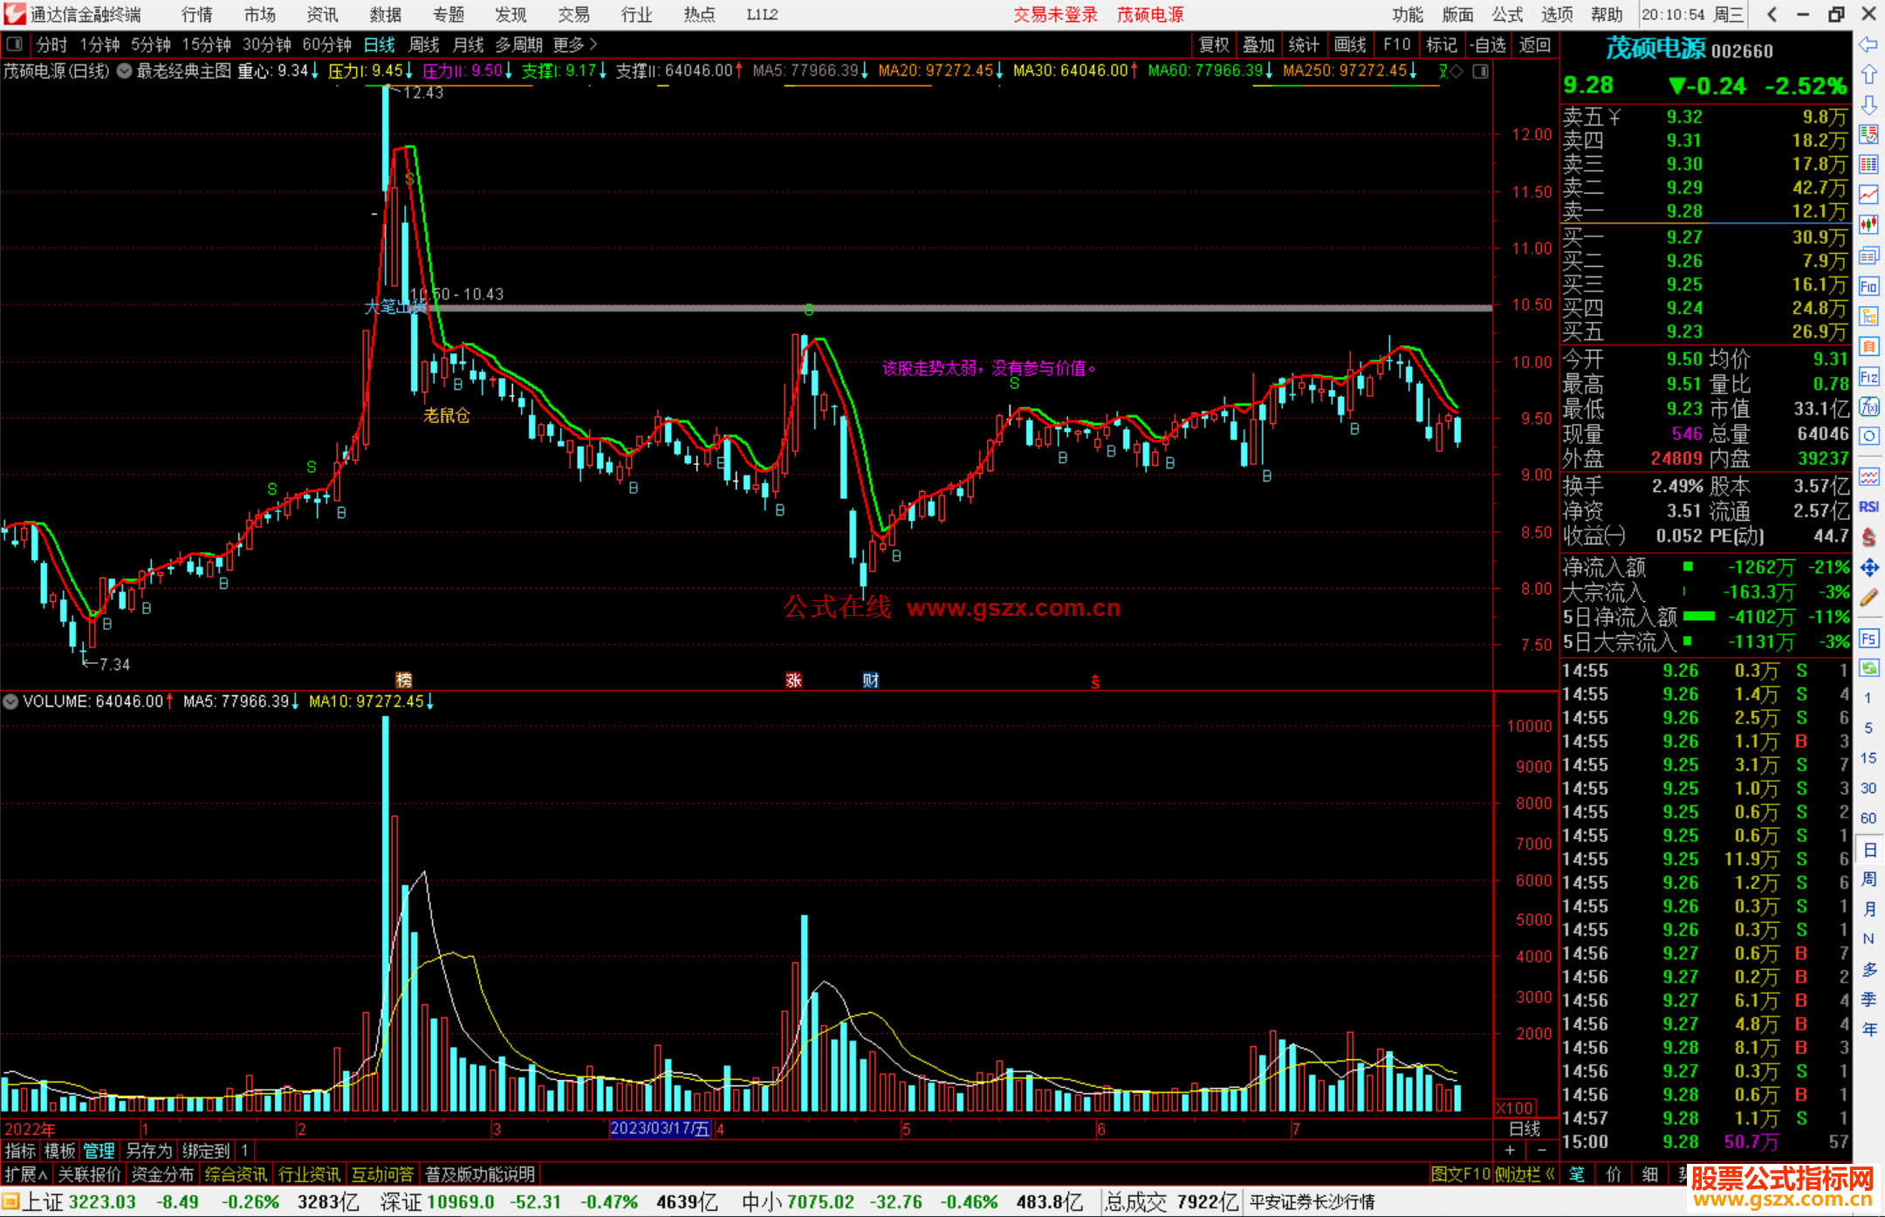This screenshot has width=1885, height=1217.
Task: Select the pencil drawing tool icon
Action: (1868, 598)
